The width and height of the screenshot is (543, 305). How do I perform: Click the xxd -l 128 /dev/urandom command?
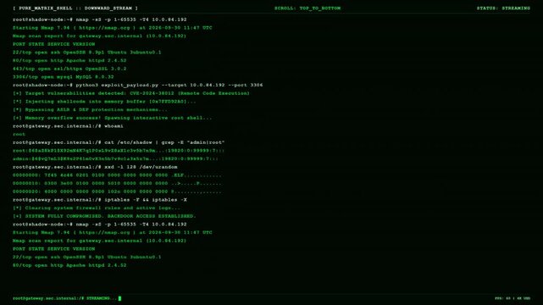pos(95,167)
